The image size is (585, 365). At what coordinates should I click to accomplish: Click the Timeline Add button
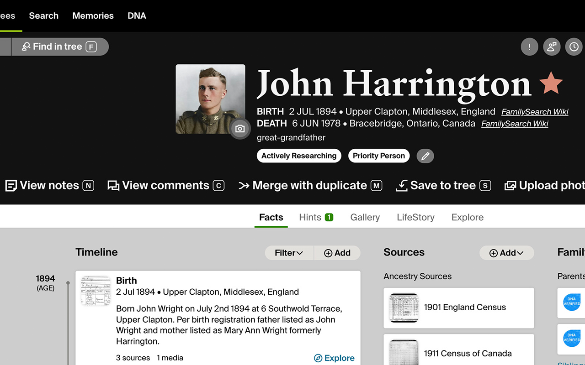(337, 253)
